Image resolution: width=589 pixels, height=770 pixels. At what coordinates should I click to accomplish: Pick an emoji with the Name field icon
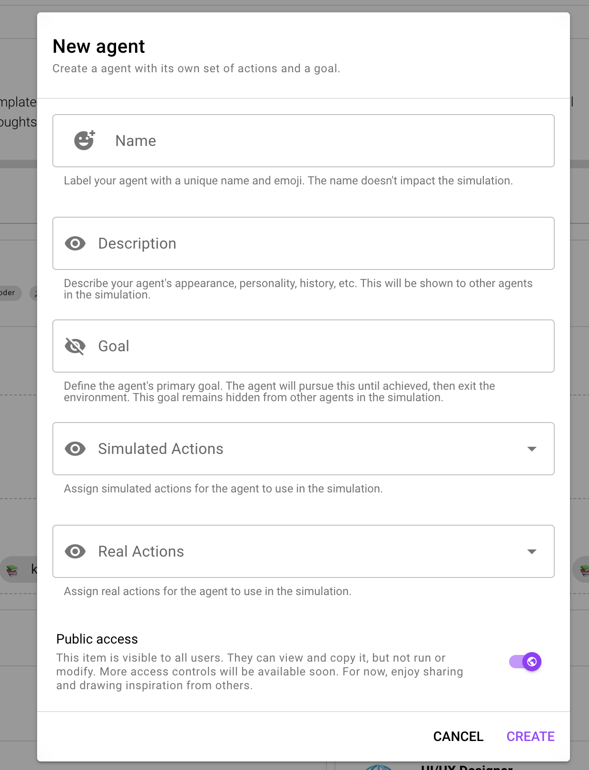(84, 141)
